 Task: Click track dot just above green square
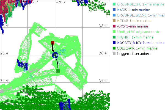(x=57, y=63)
